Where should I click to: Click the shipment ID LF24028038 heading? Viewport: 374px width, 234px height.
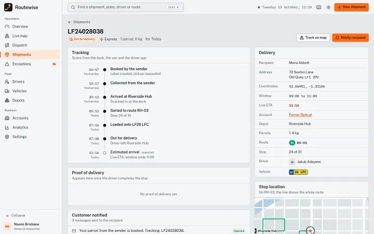tap(86, 32)
